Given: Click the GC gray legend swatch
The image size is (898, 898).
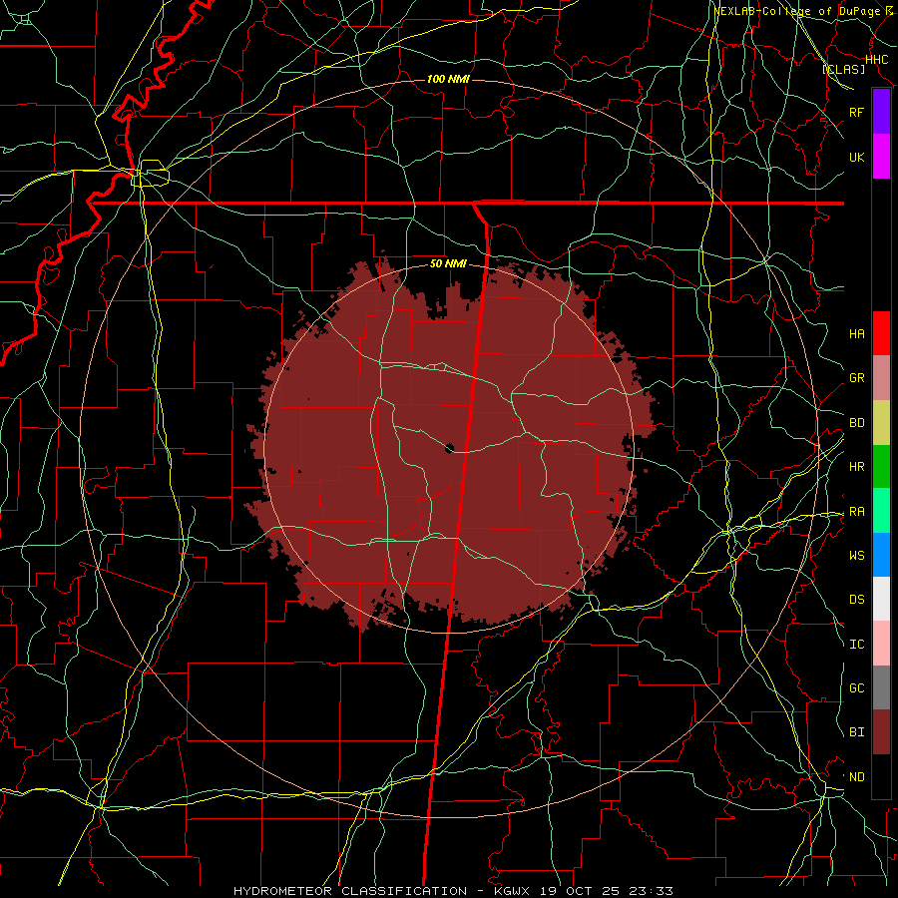Looking at the screenshot, I should pos(881,687).
